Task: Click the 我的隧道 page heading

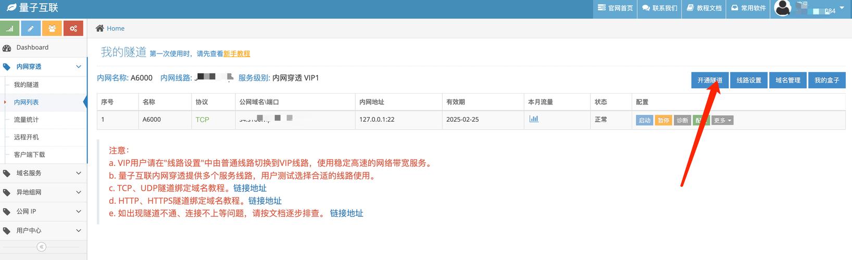Action: tap(123, 52)
